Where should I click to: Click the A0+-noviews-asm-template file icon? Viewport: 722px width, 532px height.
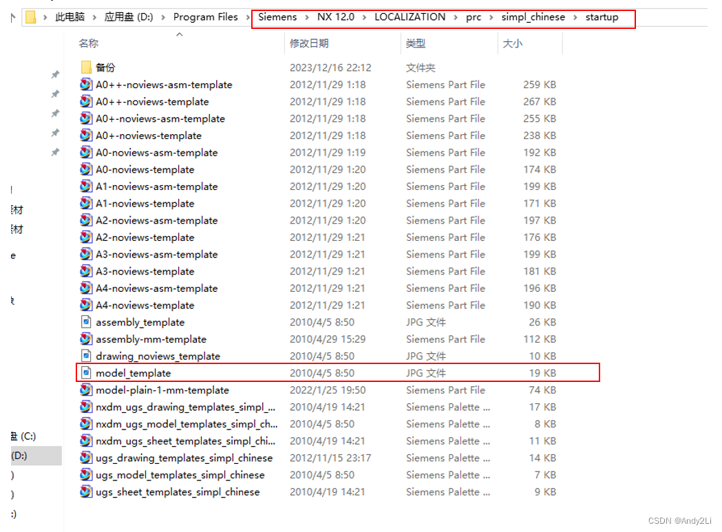click(x=85, y=119)
